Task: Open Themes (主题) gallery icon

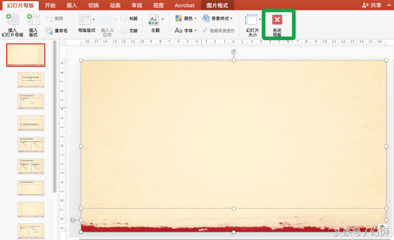Action: click(154, 20)
